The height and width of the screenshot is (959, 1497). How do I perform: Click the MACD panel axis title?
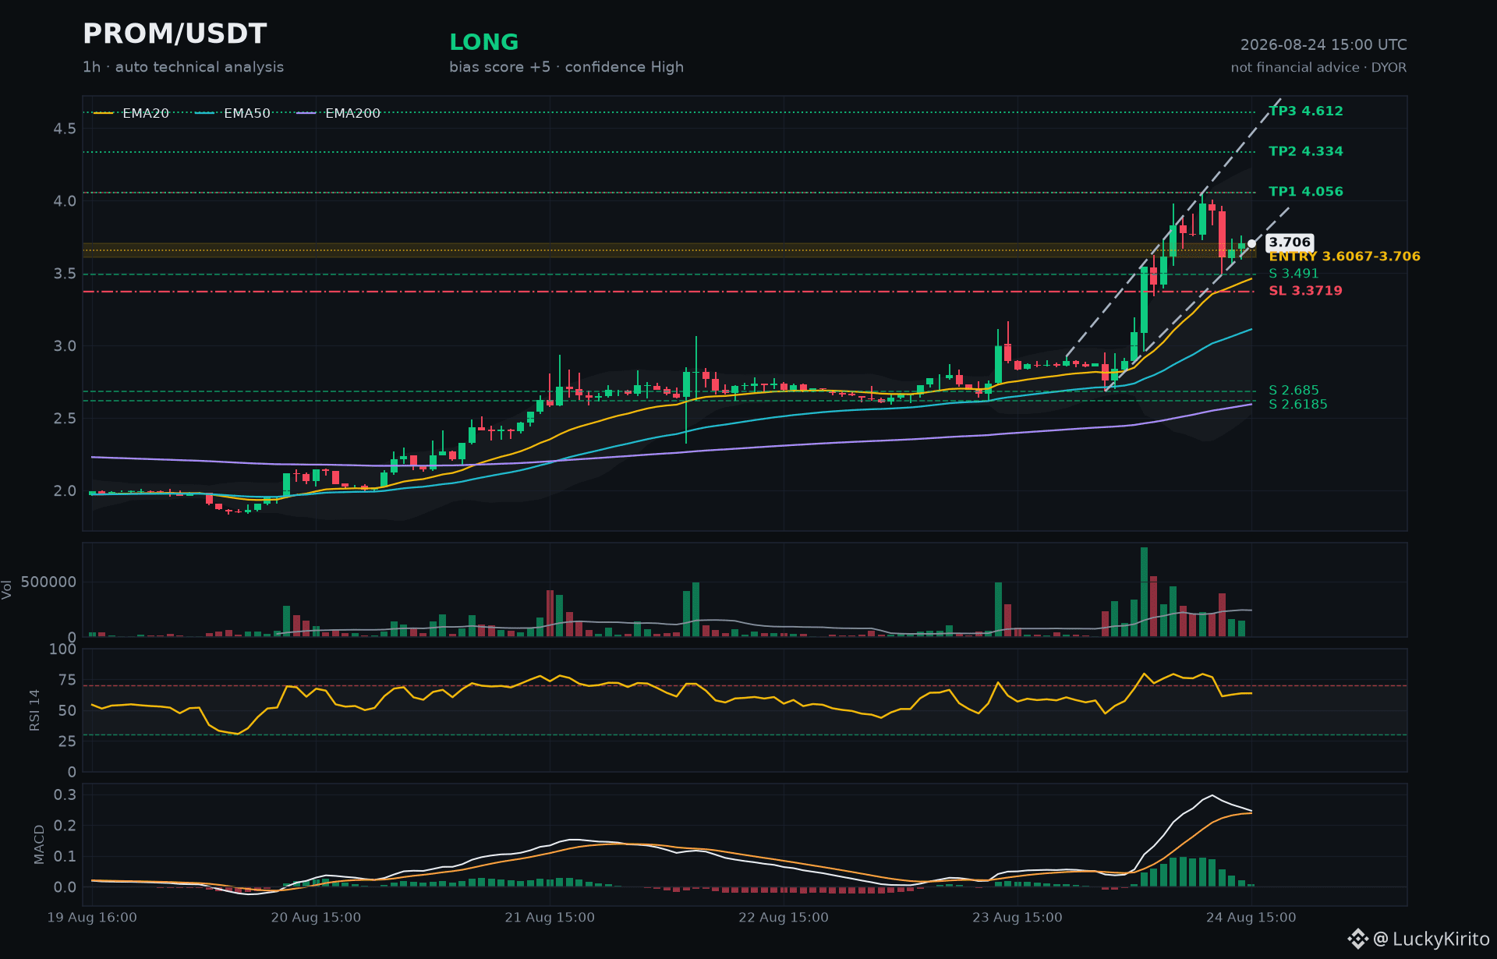(x=39, y=844)
